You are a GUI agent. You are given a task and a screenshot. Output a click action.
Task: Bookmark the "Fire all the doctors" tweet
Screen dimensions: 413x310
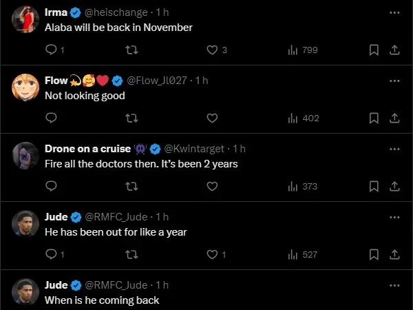tap(374, 186)
